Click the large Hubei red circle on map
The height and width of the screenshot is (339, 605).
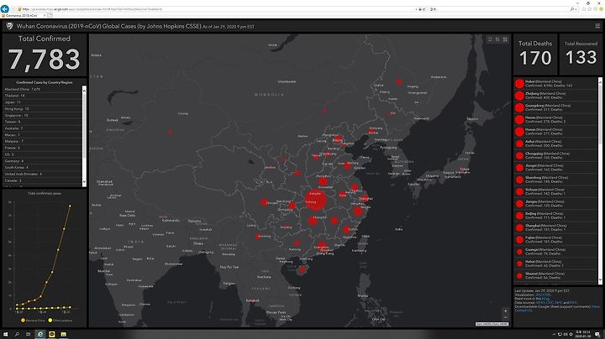[316, 201]
